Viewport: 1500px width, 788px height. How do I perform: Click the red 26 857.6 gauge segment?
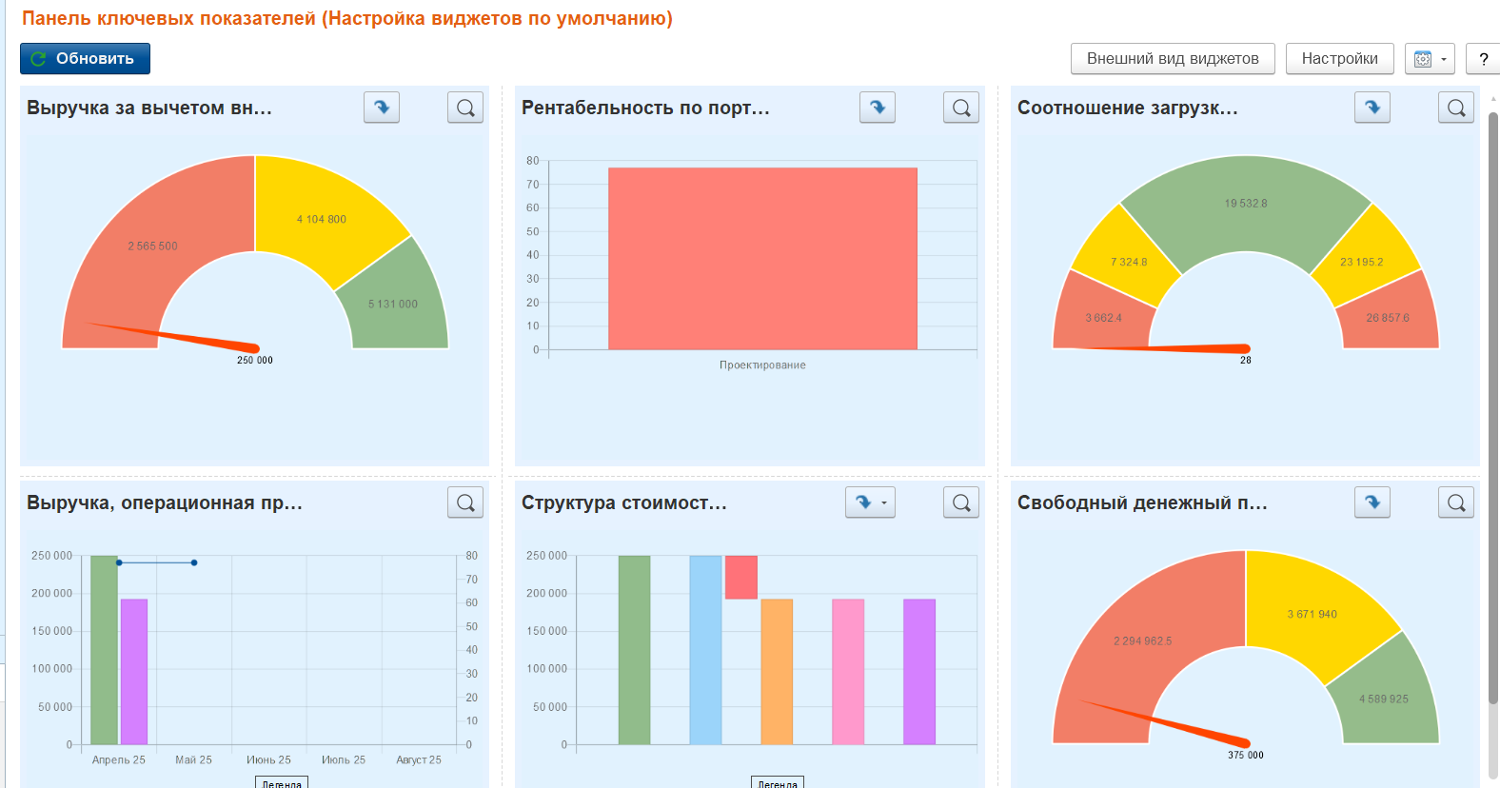click(1388, 318)
